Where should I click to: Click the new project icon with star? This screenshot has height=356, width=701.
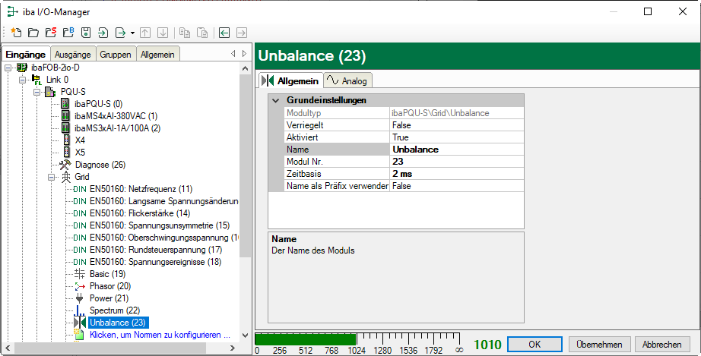coord(16,33)
